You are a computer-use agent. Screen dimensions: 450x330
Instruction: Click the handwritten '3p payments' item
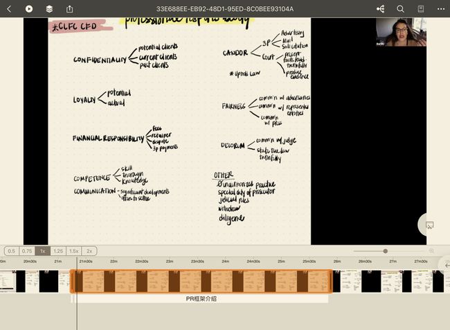[165, 148]
